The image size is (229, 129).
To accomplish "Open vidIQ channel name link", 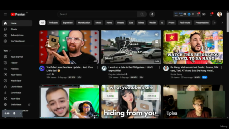I will (x=49, y=74).
